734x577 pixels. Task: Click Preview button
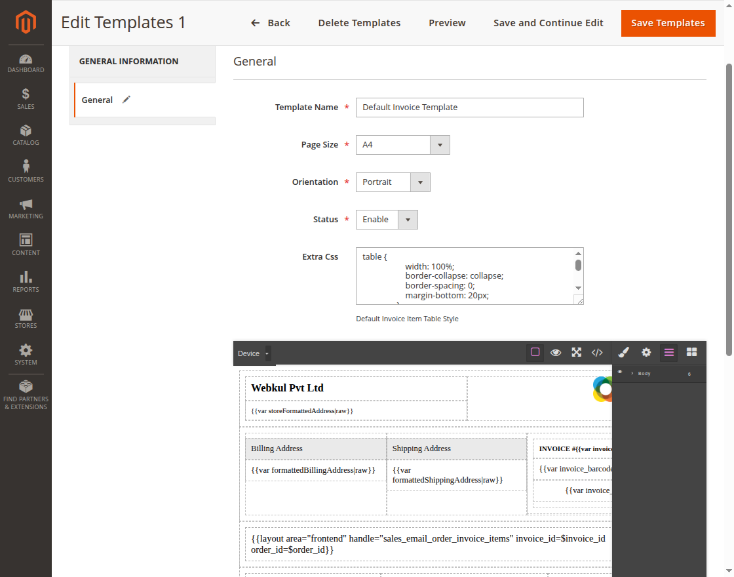pos(447,23)
